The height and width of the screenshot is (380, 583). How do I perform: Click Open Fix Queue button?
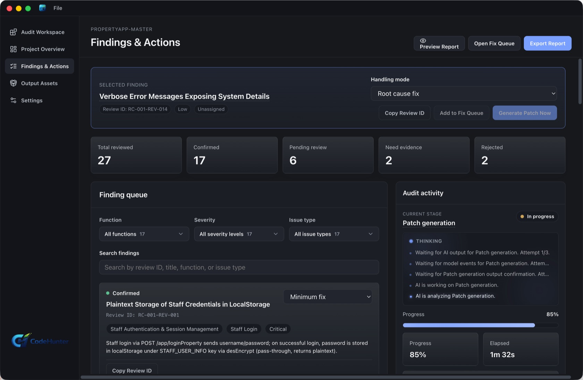[x=494, y=43]
